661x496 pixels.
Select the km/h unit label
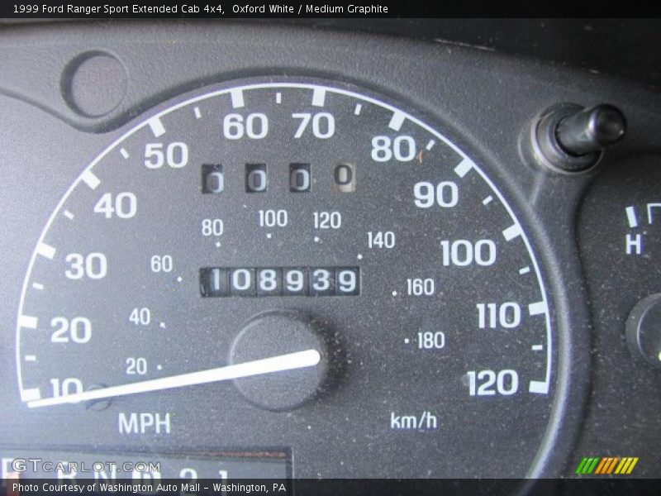414,421
